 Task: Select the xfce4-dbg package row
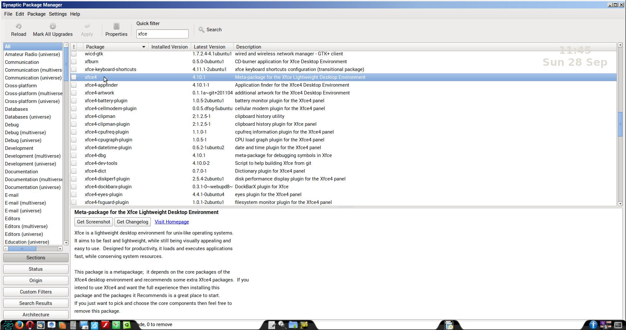(x=343, y=155)
